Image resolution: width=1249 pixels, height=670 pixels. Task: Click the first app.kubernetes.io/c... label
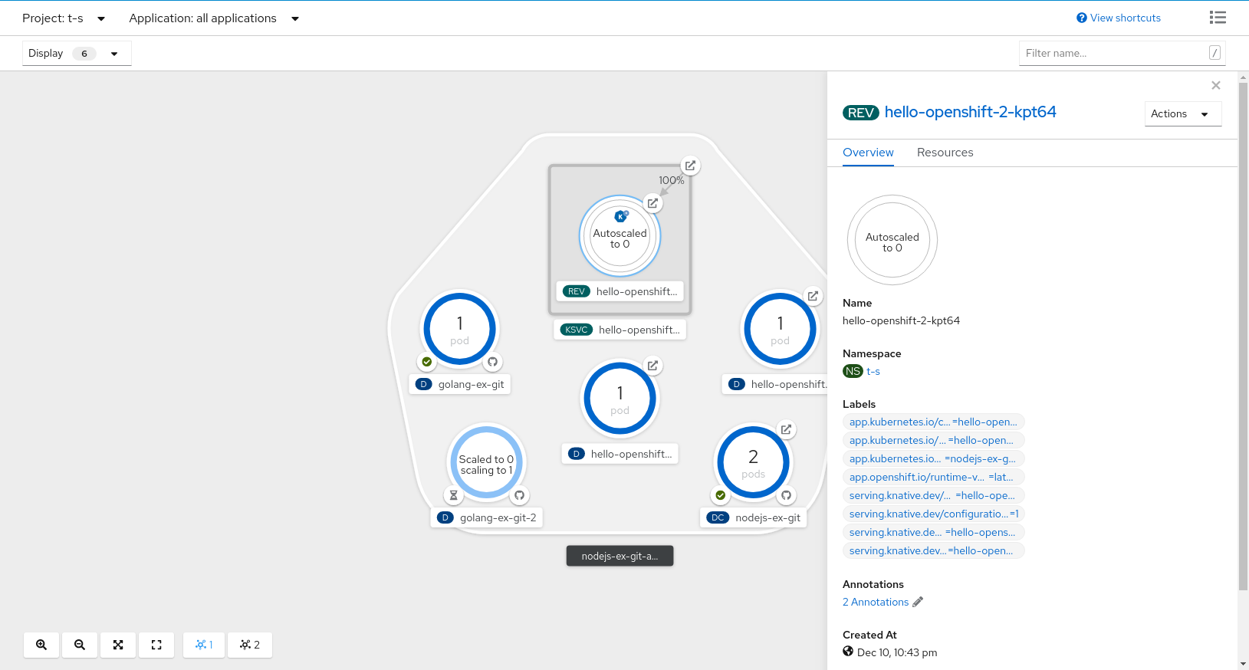934,422
